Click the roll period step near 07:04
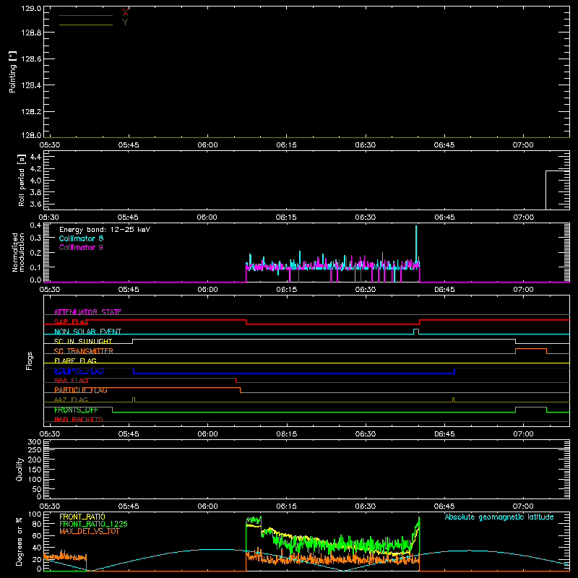The width and height of the screenshot is (578, 578). pos(546,190)
